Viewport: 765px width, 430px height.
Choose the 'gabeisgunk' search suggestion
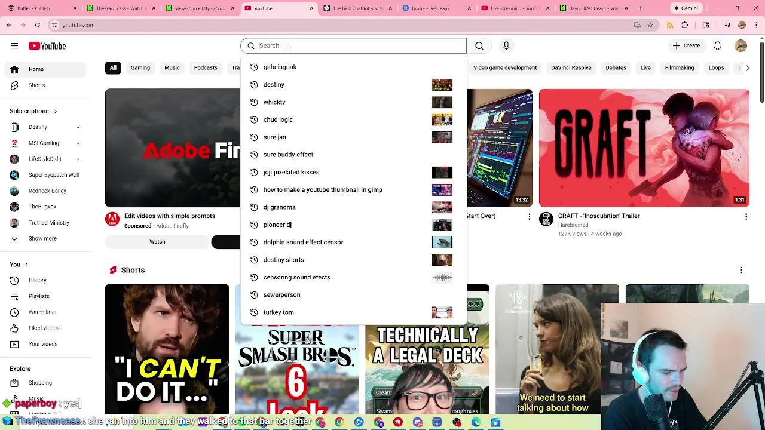click(353, 67)
